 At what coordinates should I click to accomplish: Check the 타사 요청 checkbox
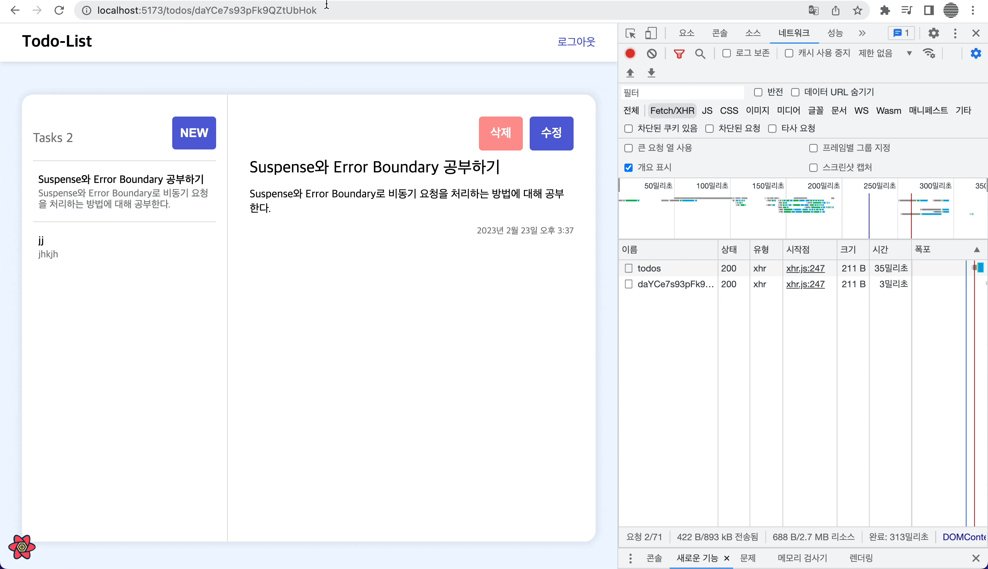pos(772,129)
